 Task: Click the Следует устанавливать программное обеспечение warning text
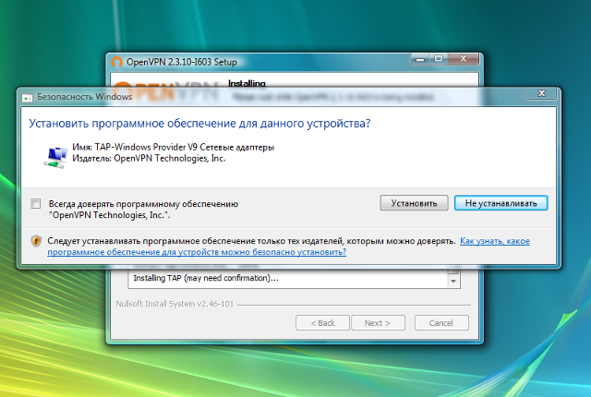click(x=251, y=241)
